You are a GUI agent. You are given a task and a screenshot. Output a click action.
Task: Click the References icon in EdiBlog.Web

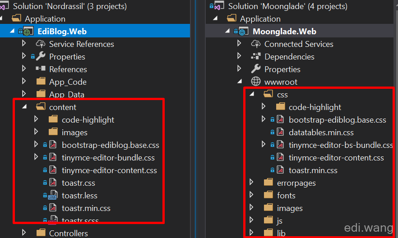pyautogui.click(x=41, y=69)
